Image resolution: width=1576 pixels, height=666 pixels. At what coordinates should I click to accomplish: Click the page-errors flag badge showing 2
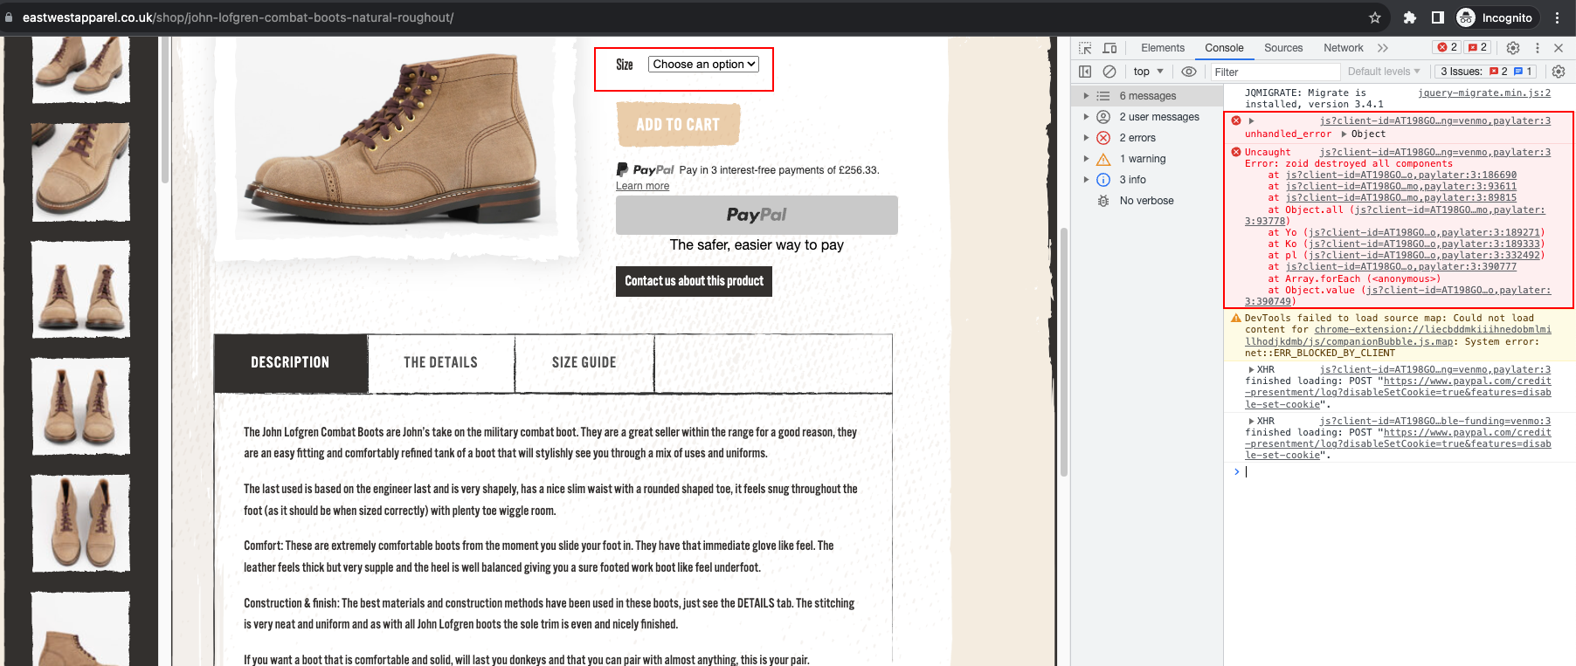click(x=1477, y=47)
